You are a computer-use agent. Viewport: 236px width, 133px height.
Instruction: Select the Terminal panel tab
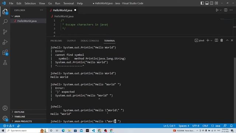pos(110,41)
